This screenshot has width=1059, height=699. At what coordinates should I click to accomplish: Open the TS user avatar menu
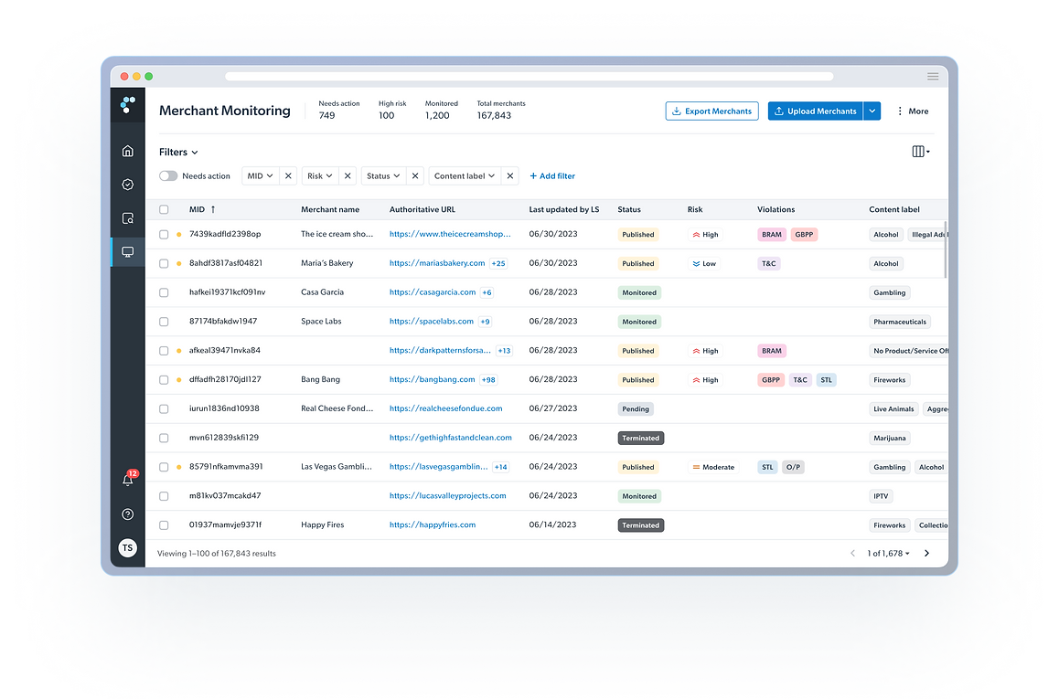[127, 547]
